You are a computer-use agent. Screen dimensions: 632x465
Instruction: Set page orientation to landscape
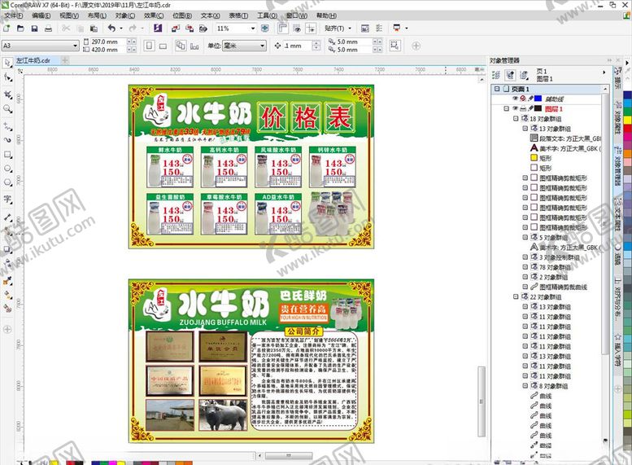163,46
